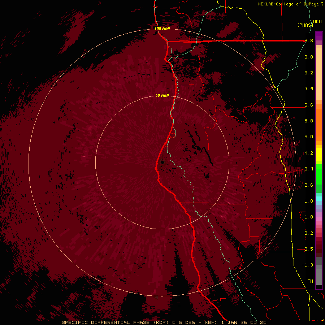Viewport: 325px width, 325px height.
Task: Click the [PHAS] legend heading
Action: click(x=305, y=25)
